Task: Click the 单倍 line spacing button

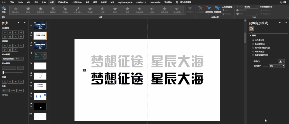Action: click(20, 91)
